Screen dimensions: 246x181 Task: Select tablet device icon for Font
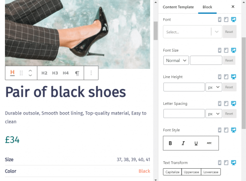click(226, 20)
